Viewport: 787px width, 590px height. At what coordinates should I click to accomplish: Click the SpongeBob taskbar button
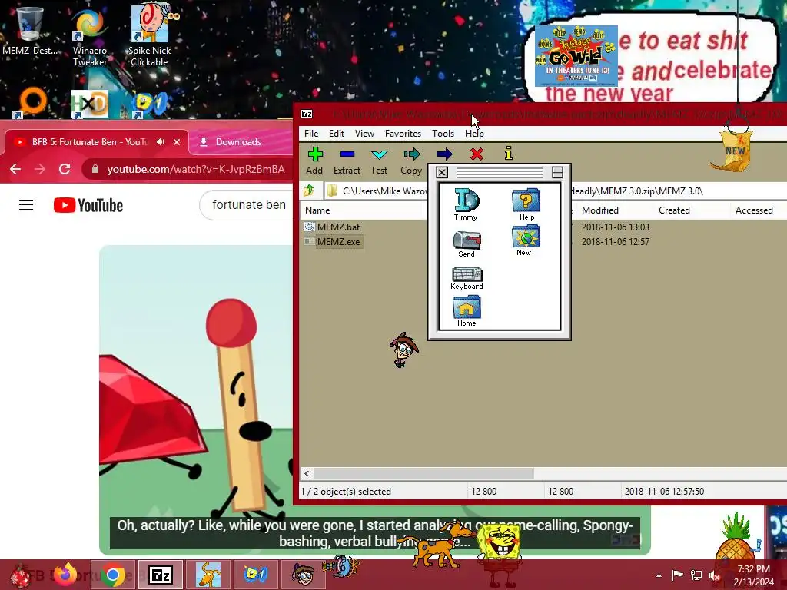tap(256, 575)
